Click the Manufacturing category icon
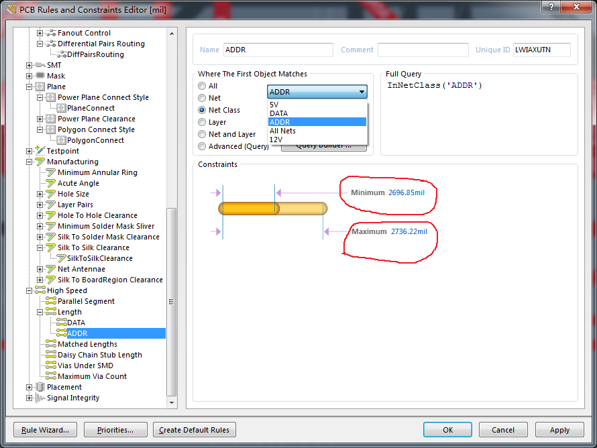This screenshot has width=597, height=448. click(x=40, y=162)
